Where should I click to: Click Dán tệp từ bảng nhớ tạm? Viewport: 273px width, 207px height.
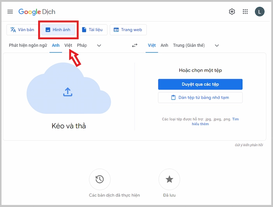pyautogui.click(x=200, y=97)
